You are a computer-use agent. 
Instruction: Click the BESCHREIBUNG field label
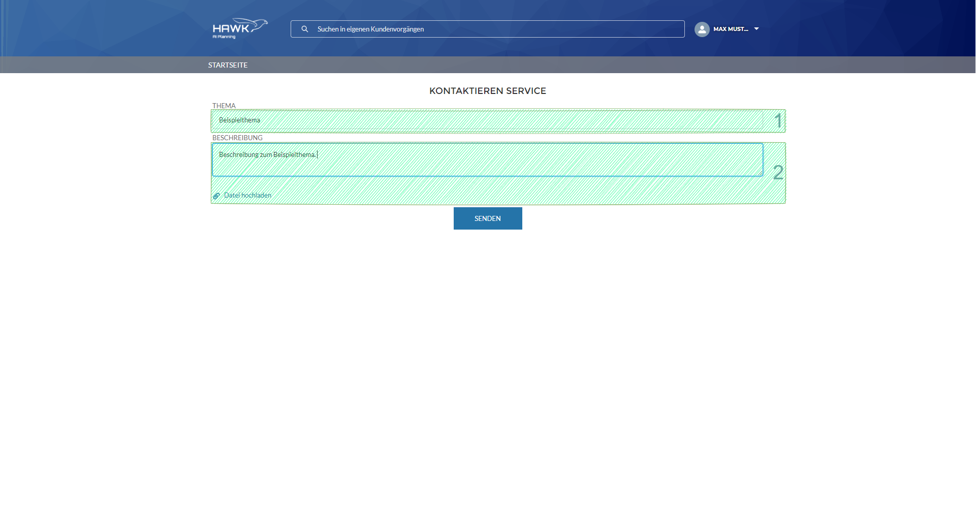coord(237,138)
